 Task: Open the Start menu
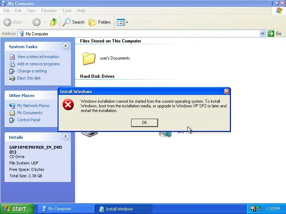(x=17, y=209)
